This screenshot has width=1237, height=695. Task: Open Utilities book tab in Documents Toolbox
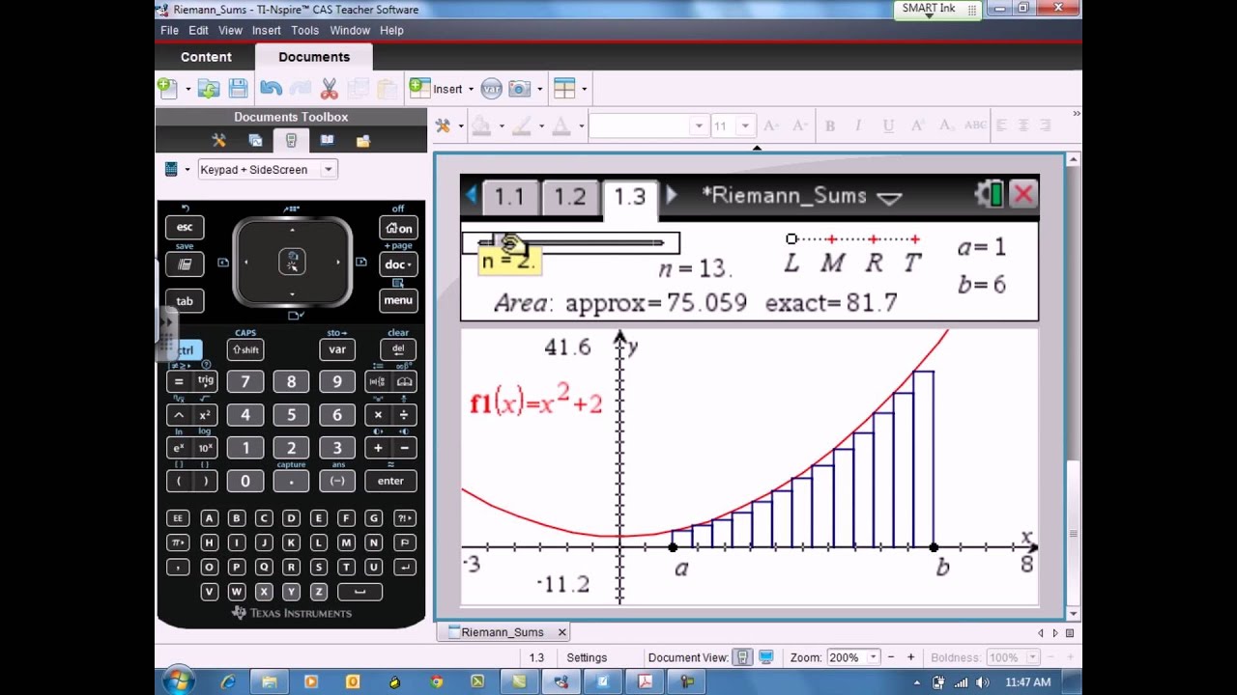327,141
